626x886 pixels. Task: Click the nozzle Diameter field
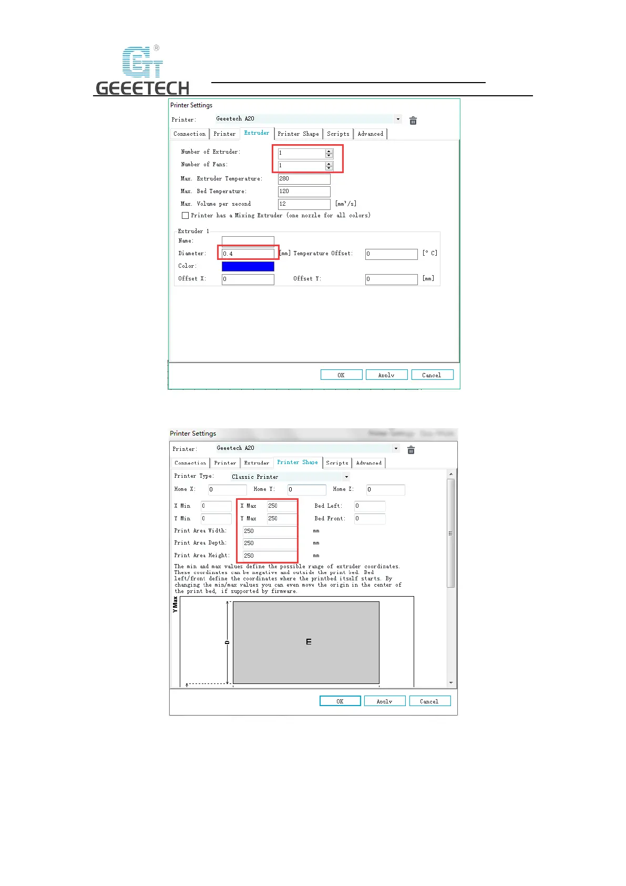(248, 254)
